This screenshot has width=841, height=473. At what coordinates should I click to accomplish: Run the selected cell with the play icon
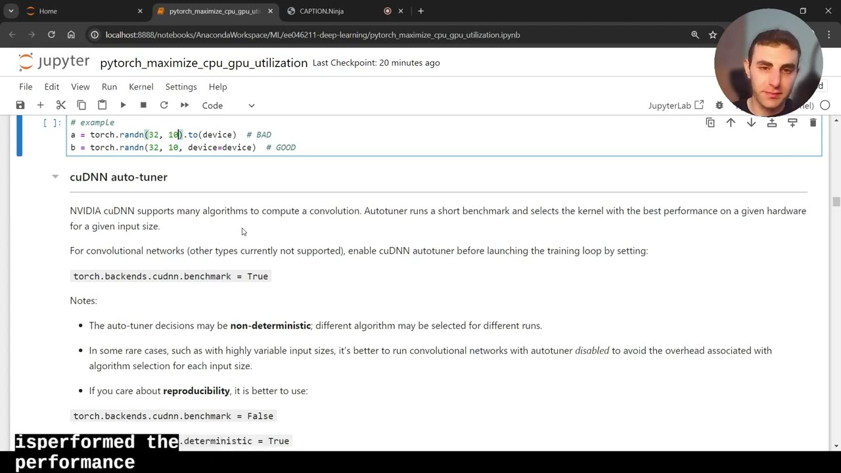123,105
